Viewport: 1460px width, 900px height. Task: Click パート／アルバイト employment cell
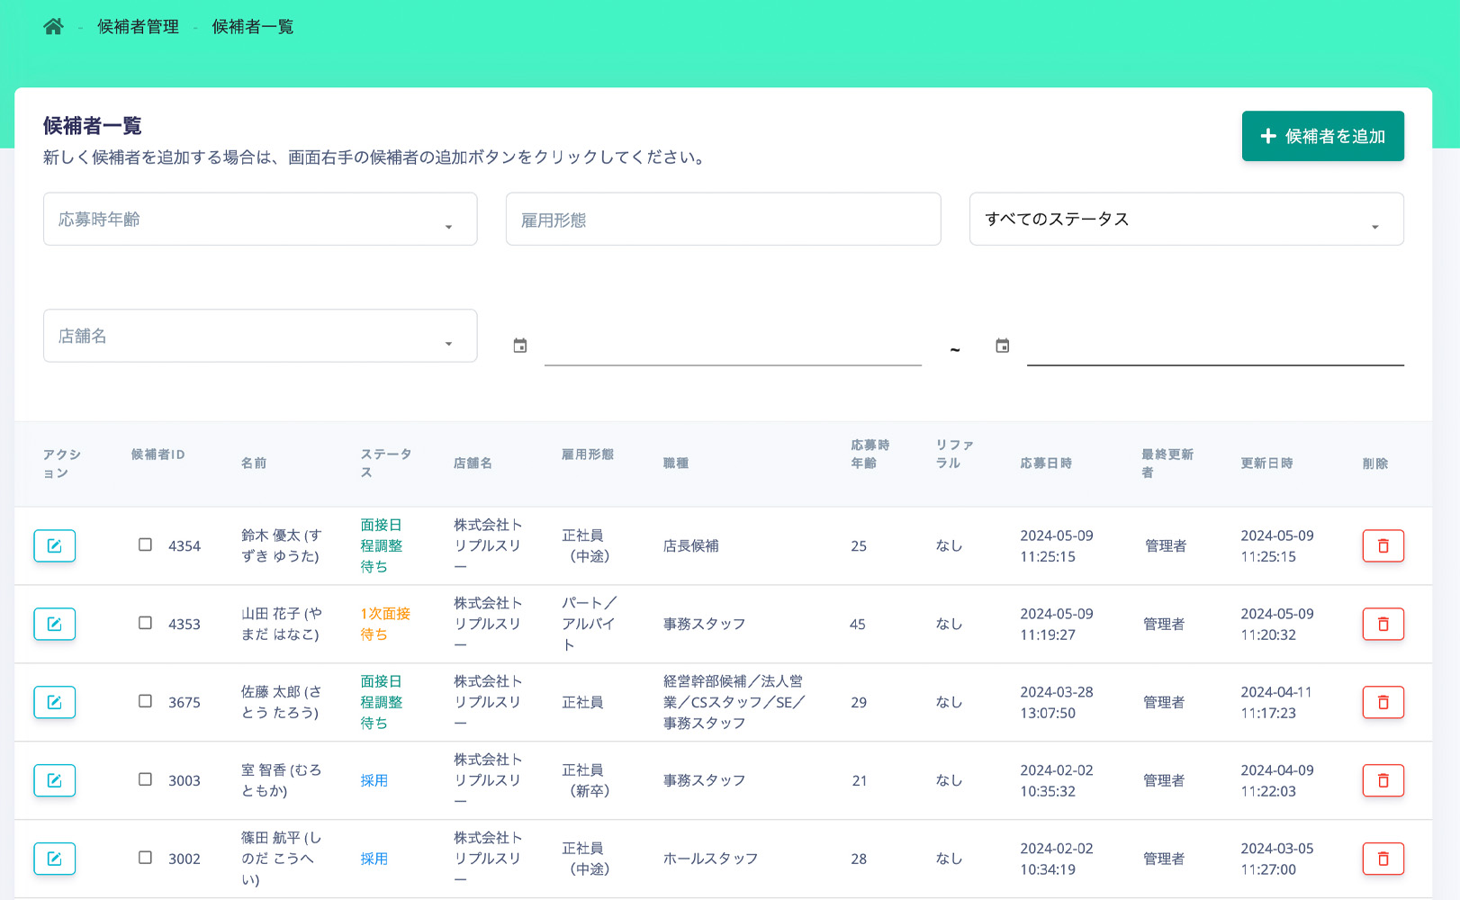(590, 624)
